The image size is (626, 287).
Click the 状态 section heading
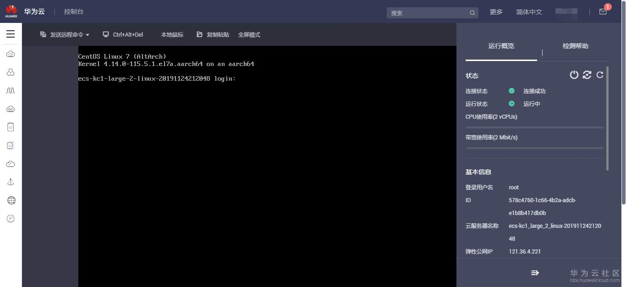472,76
